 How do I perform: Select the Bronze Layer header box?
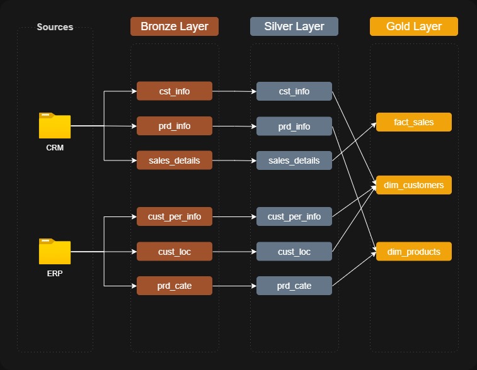point(175,26)
